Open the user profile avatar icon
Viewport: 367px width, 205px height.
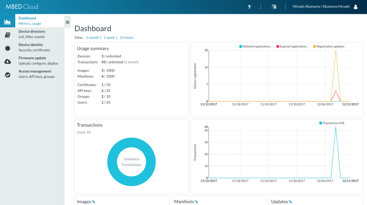(x=356, y=7)
